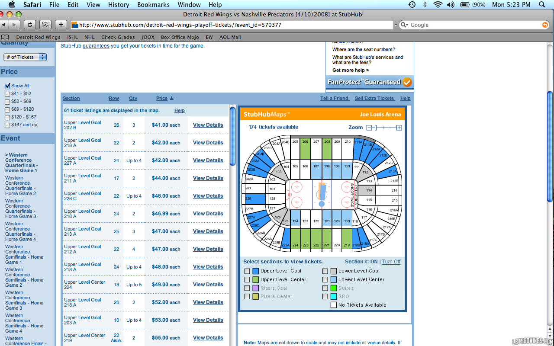Open the Window menu

189,5
